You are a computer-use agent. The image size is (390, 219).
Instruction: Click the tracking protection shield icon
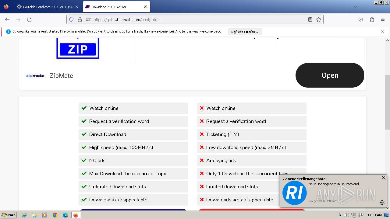click(71, 19)
